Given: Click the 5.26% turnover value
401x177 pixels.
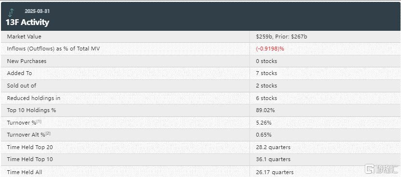Looking at the screenshot, I should tap(263, 123).
